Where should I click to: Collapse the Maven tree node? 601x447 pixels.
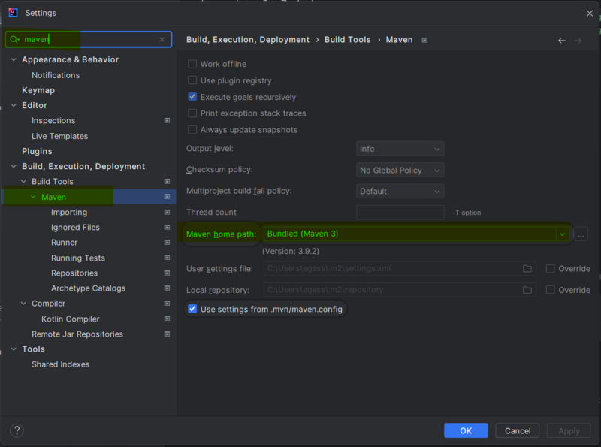(x=33, y=197)
